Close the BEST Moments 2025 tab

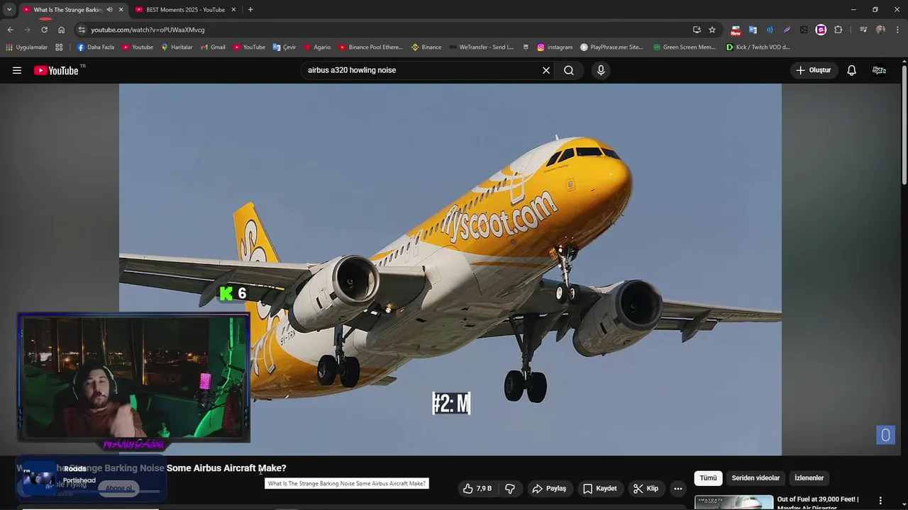[233, 10]
